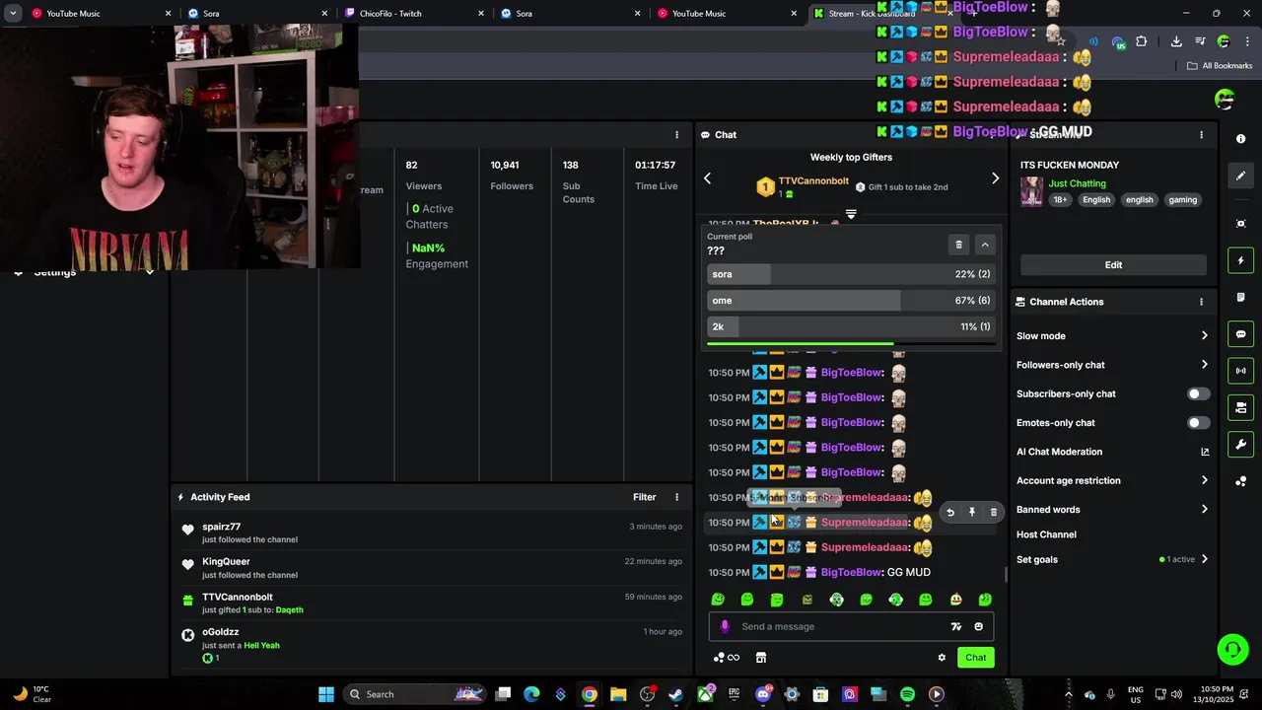Go to previous Weekly top Gifters slide
The image size is (1262, 710).
[x=707, y=178]
